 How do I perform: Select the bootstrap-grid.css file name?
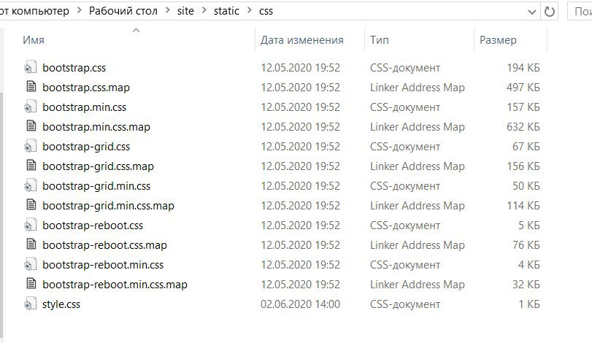point(86,147)
